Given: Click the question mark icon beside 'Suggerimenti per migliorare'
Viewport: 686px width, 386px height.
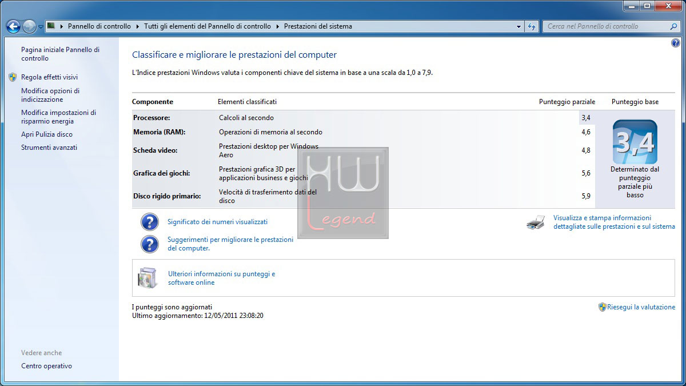Looking at the screenshot, I should tap(149, 244).
